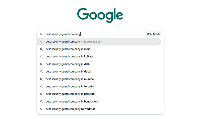Viewport: 199px width, 119px height.
Task: Choose suggestion ending 'in pakistan'
Action: click(70, 94)
